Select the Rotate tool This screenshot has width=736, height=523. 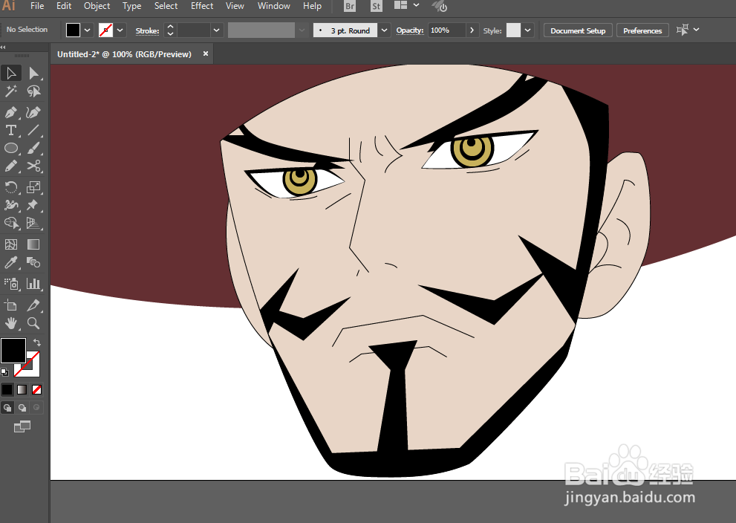click(x=11, y=187)
